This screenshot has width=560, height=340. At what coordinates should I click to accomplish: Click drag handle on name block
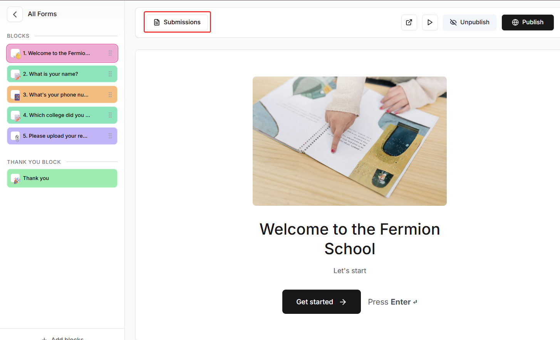(x=110, y=74)
